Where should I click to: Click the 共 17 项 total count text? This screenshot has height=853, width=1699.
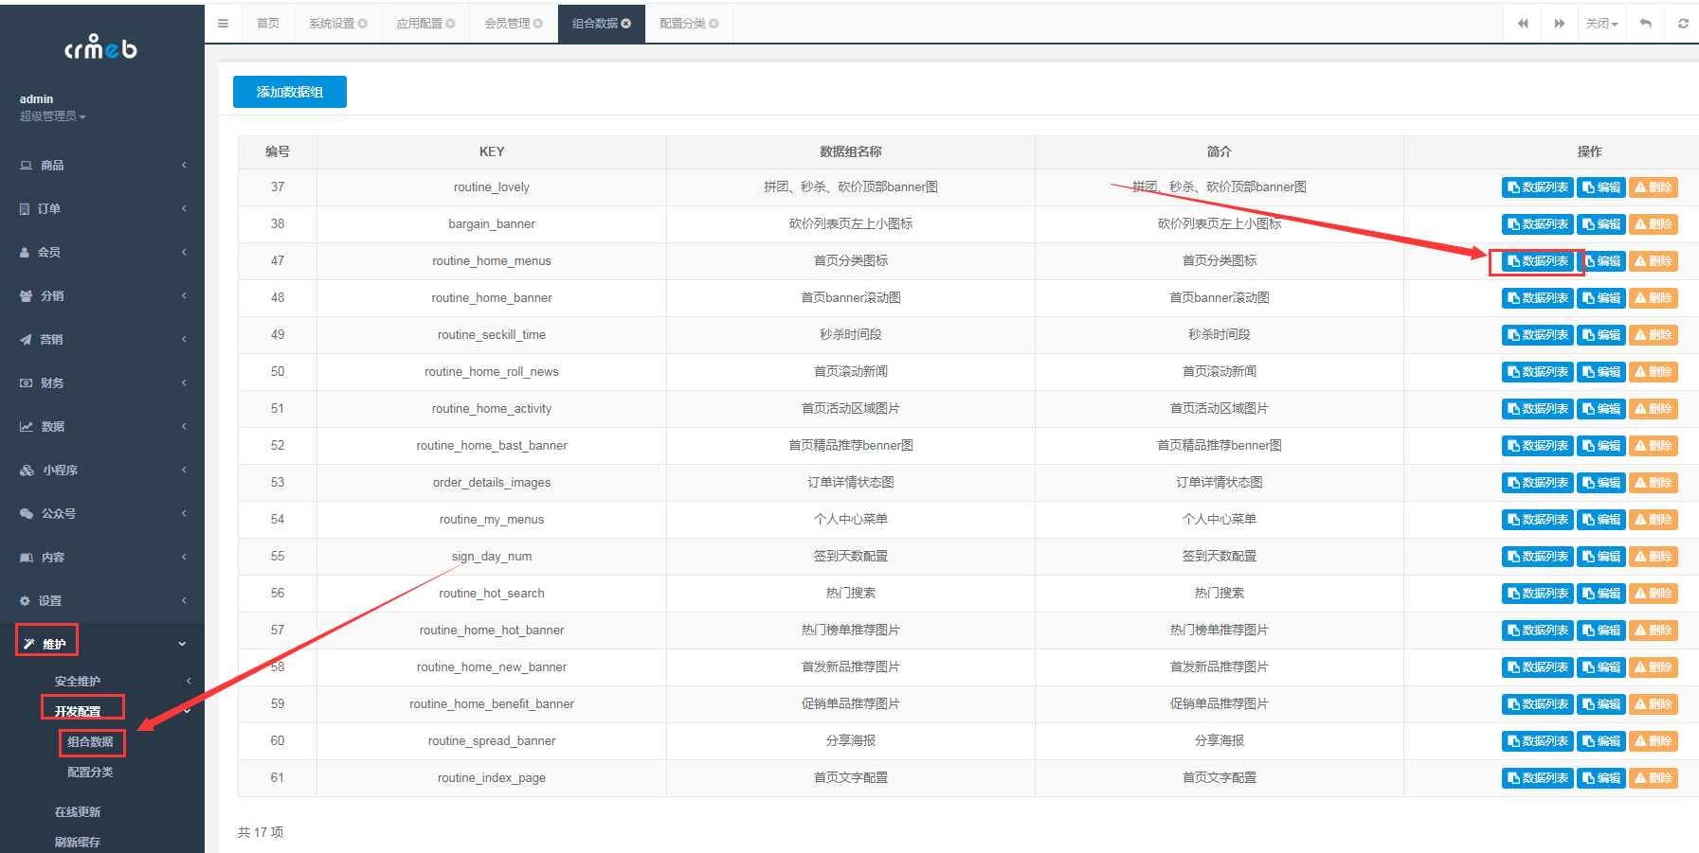[261, 832]
